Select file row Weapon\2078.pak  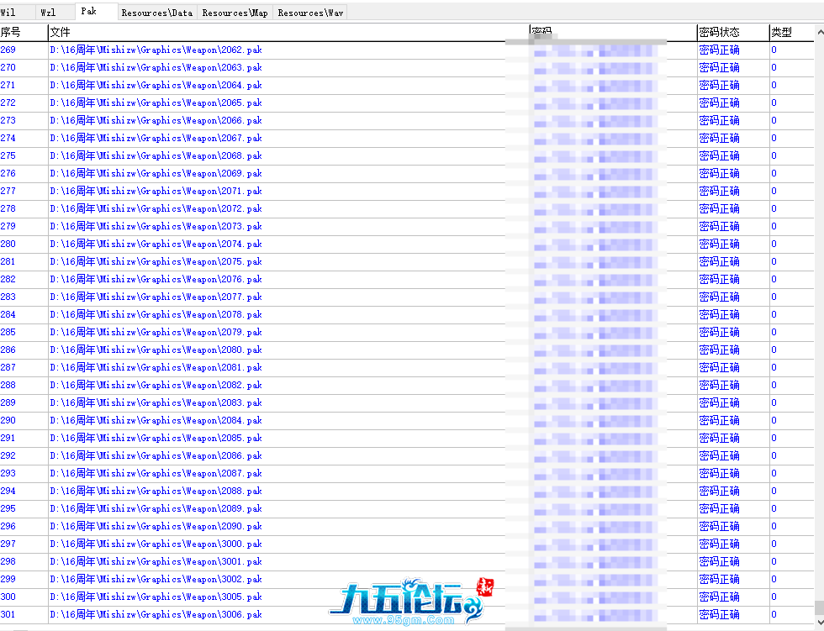click(407, 314)
